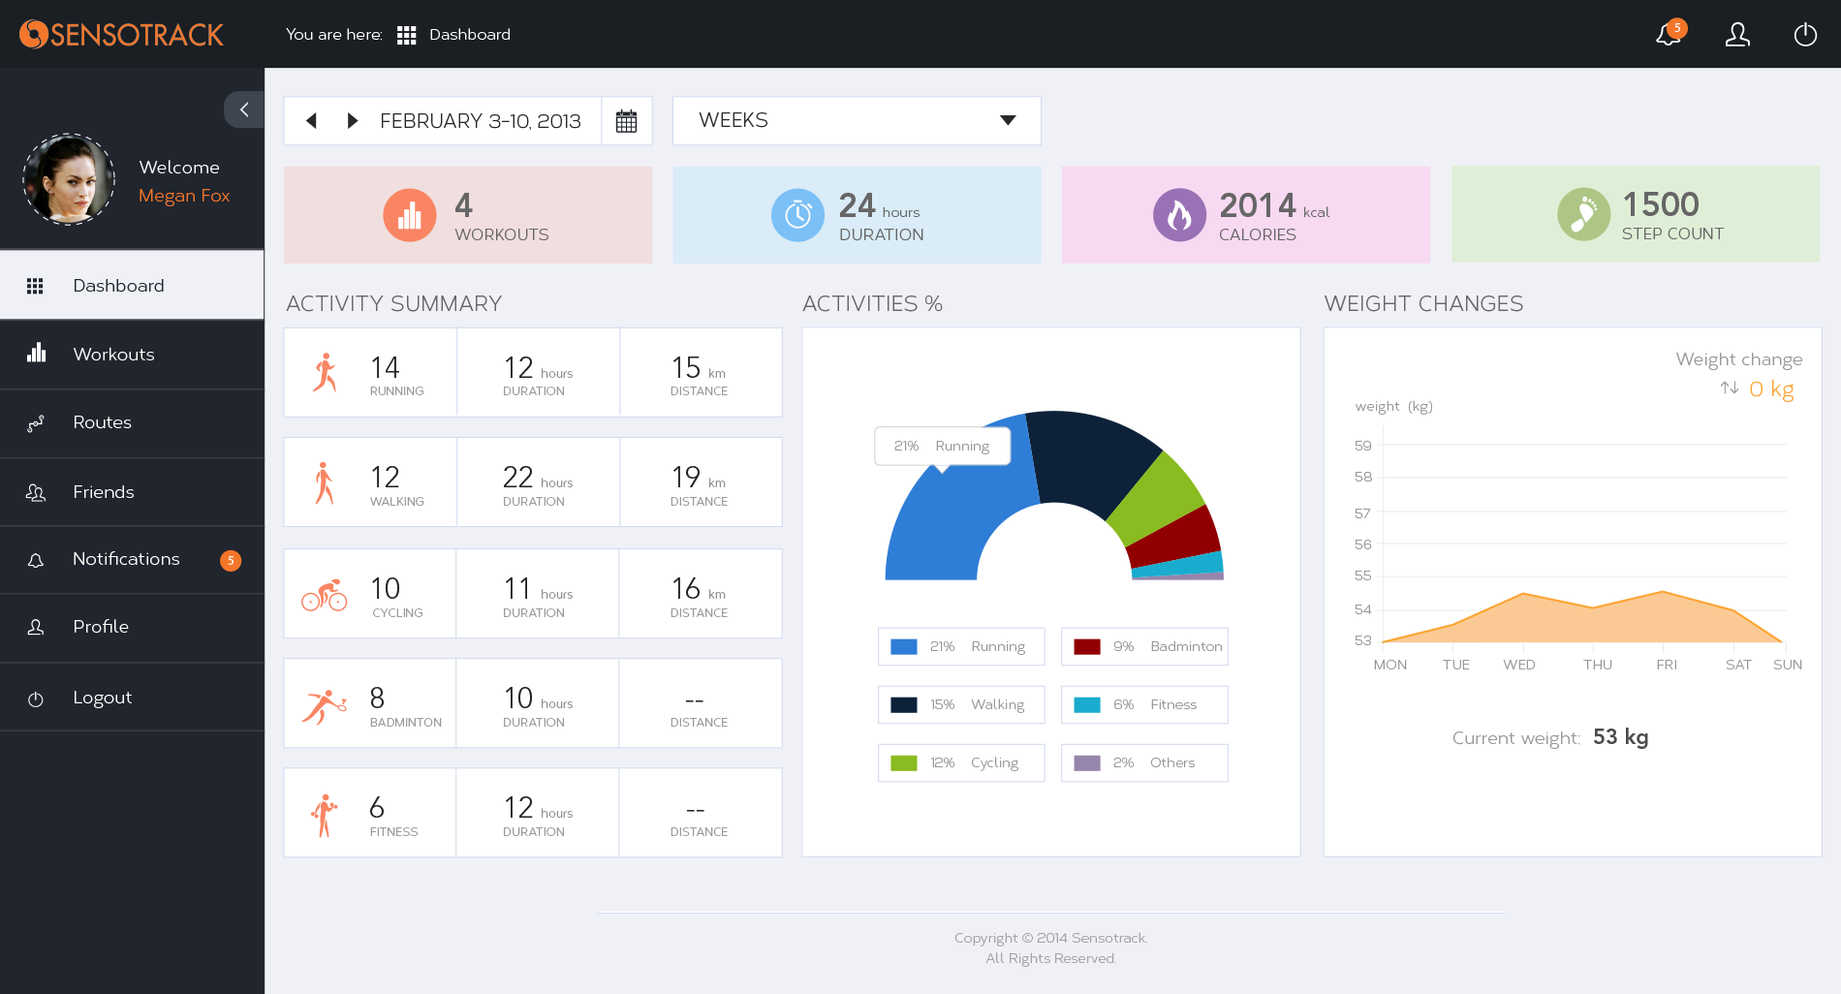Click the 0 kg weight change value
Viewport: 1841px width, 994px height.
1771,389
